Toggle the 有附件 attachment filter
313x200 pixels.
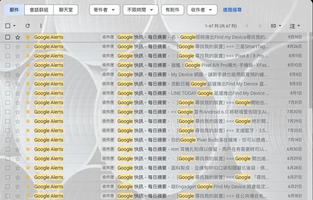[x=173, y=10]
